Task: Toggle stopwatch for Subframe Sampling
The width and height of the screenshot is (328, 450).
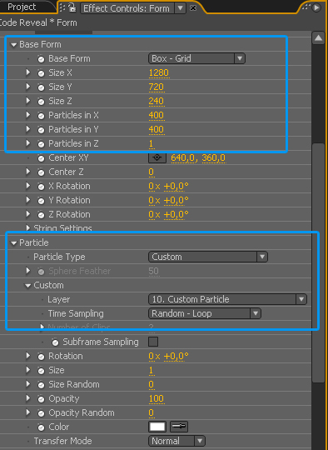Action: [x=55, y=342]
